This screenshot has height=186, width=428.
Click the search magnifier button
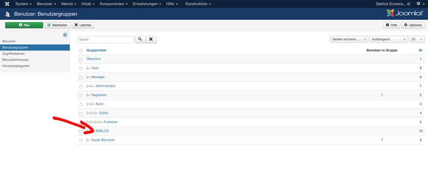pos(140,40)
